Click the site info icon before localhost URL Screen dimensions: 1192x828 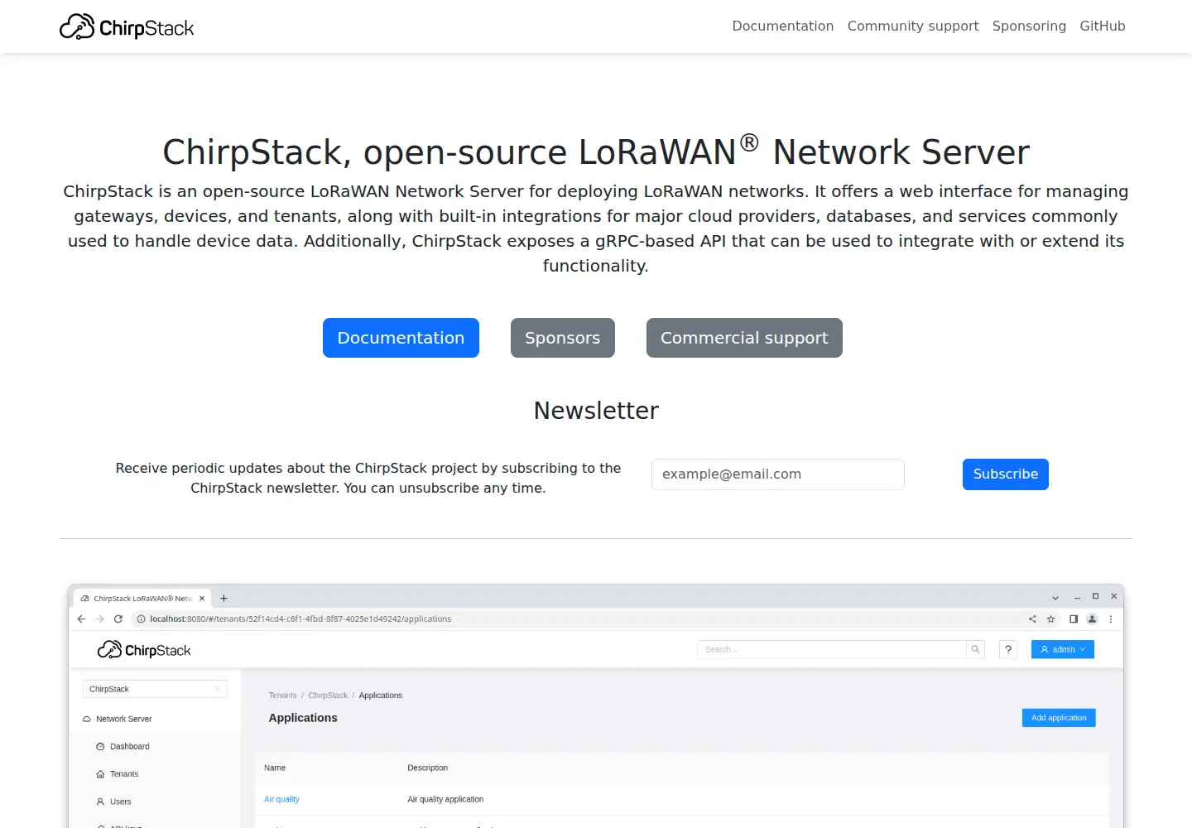(141, 619)
